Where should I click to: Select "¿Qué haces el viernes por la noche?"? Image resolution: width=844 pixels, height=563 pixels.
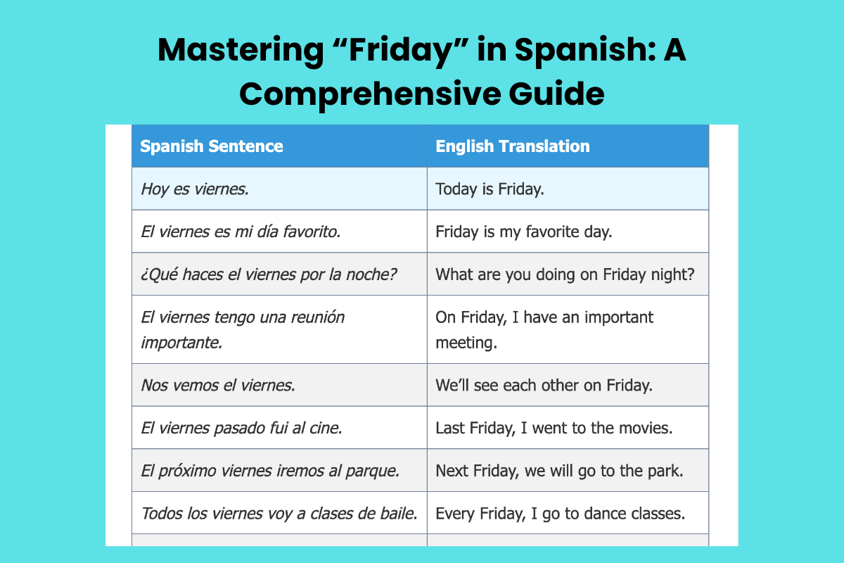(269, 274)
